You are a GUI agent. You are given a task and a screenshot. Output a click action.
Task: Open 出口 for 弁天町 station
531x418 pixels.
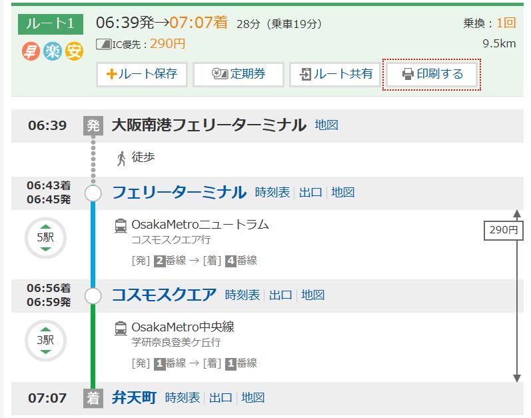pyautogui.click(x=221, y=398)
